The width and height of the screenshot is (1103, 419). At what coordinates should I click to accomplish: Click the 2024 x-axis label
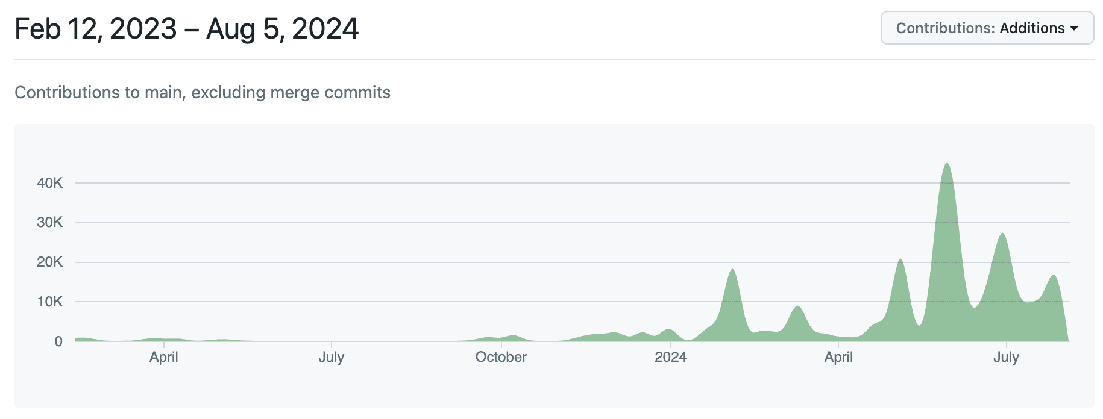(671, 357)
